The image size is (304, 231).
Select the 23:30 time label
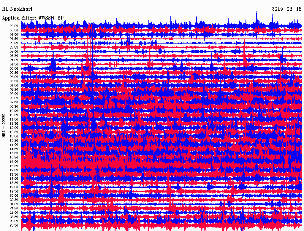click(14, 225)
